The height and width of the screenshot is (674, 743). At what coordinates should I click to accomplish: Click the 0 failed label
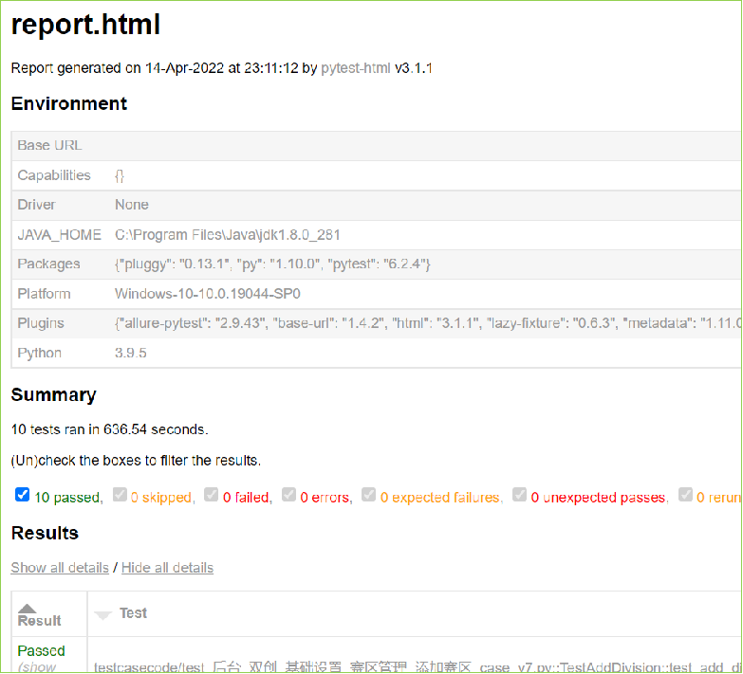coord(248,498)
